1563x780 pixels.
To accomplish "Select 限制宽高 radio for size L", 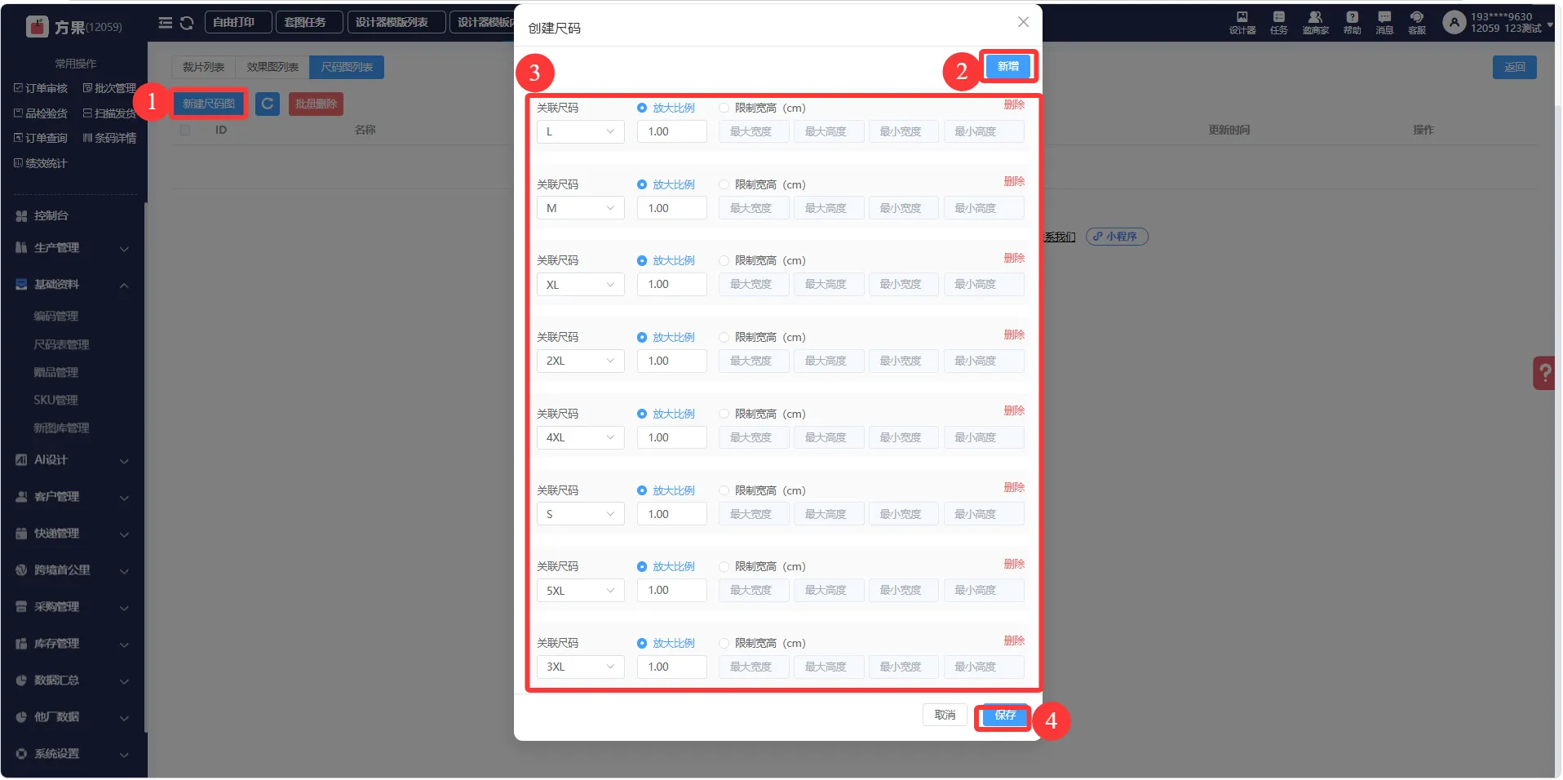I will click(724, 108).
